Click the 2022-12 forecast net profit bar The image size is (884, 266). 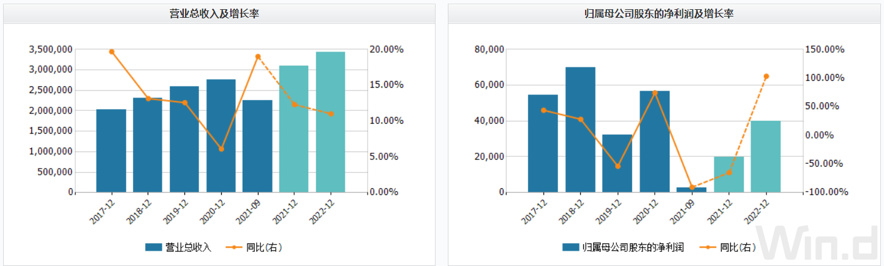click(765, 156)
